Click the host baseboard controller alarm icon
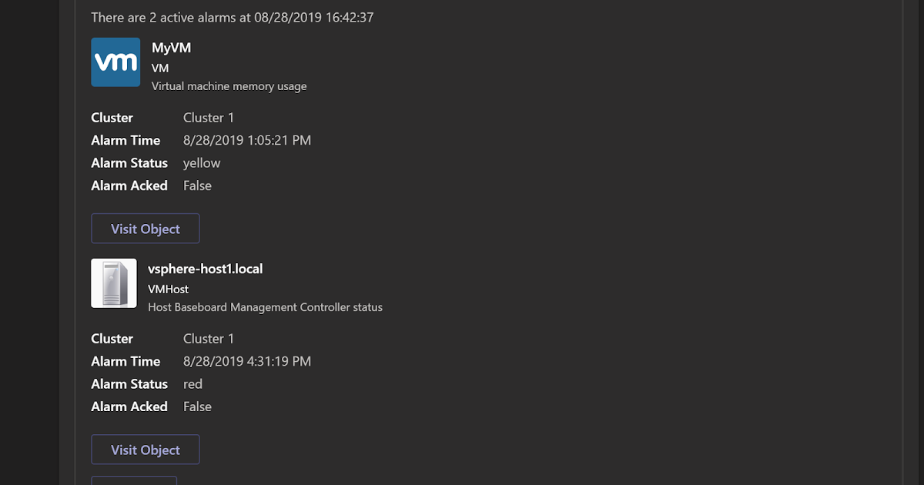Image resolution: width=924 pixels, height=485 pixels. [113, 283]
